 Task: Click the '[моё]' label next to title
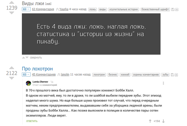pos(48,4)
